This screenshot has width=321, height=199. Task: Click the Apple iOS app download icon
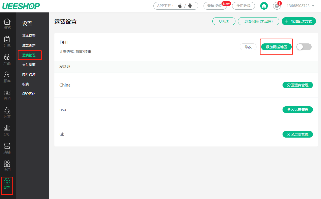click(180, 6)
